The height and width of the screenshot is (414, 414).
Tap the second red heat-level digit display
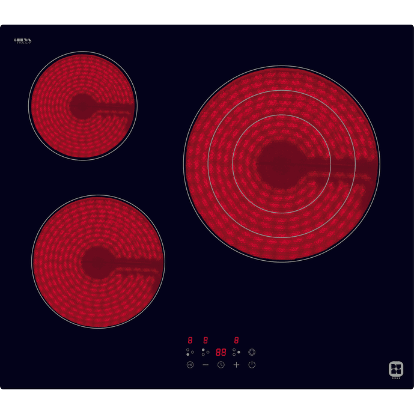(x=205, y=340)
